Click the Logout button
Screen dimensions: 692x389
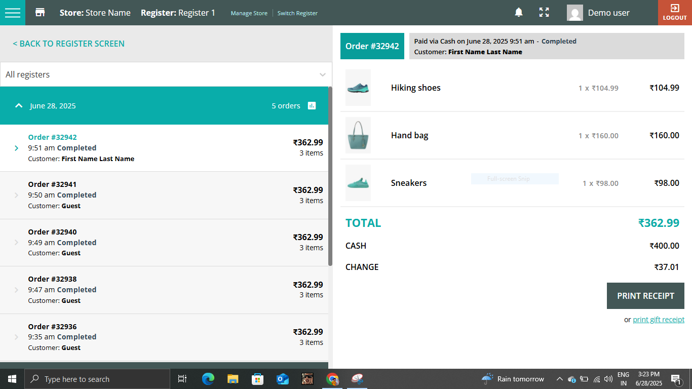tap(675, 13)
